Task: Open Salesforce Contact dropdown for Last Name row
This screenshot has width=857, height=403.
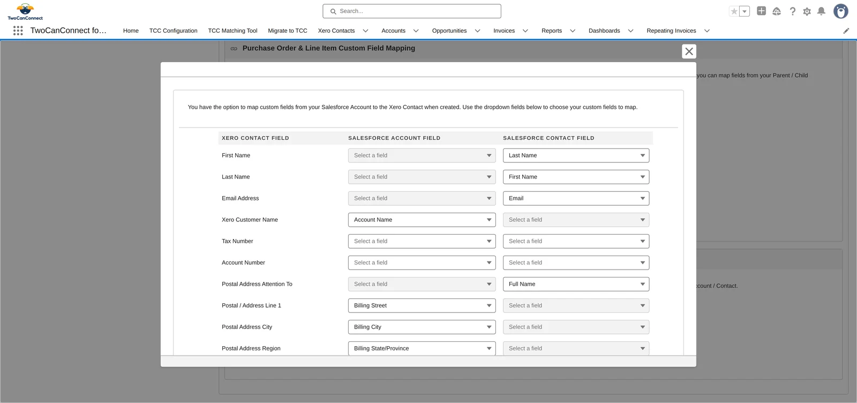Action: tap(576, 177)
